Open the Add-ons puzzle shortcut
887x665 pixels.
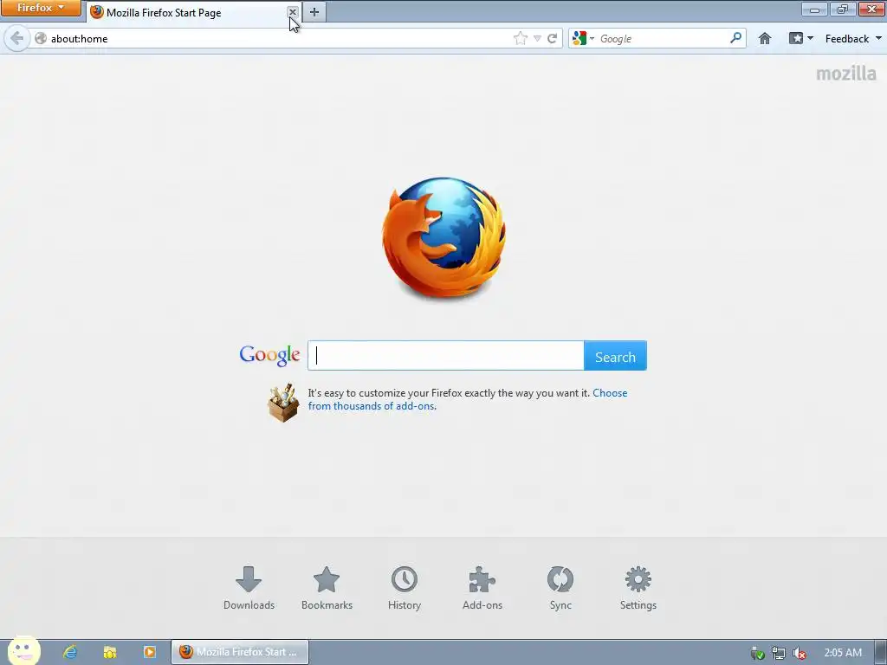pyautogui.click(x=482, y=579)
